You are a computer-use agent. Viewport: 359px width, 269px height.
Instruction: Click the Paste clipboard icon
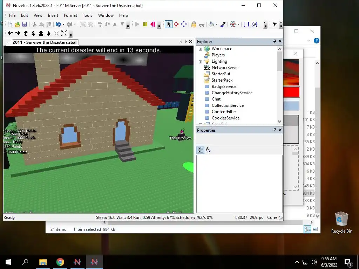click(49, 24)
